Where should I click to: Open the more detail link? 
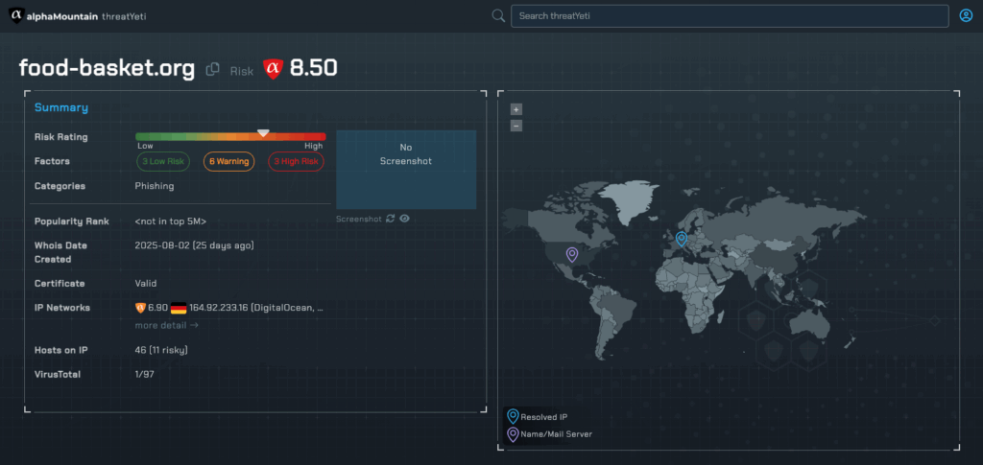pyautogui.click(x=167, y=325)
